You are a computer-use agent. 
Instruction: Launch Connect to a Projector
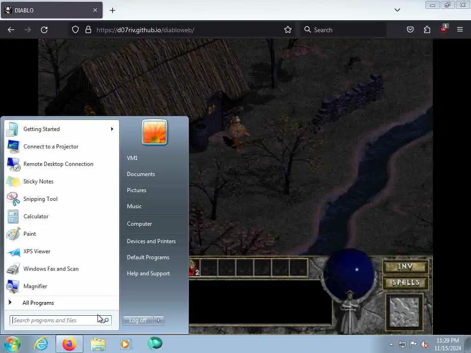62,147
